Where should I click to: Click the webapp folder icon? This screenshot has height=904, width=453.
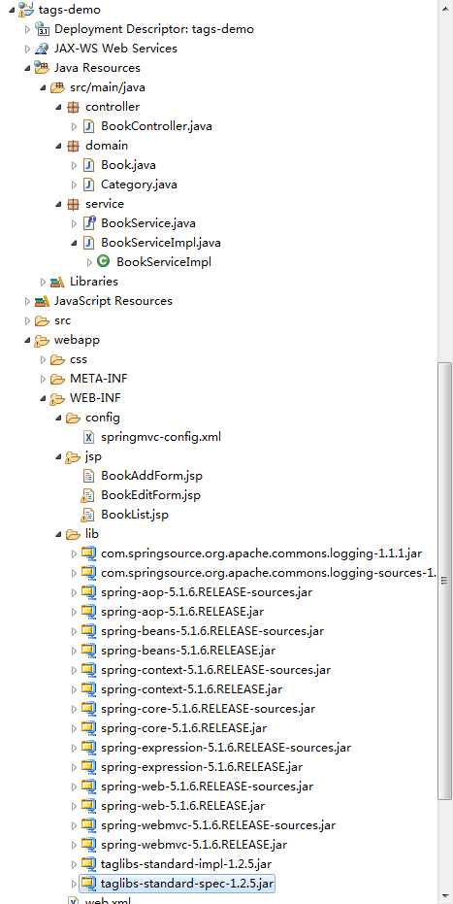[42, 340]
